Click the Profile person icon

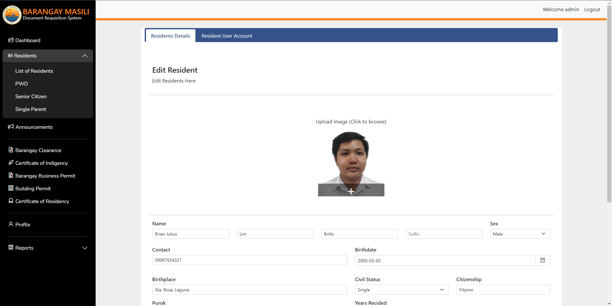(11, 224)
